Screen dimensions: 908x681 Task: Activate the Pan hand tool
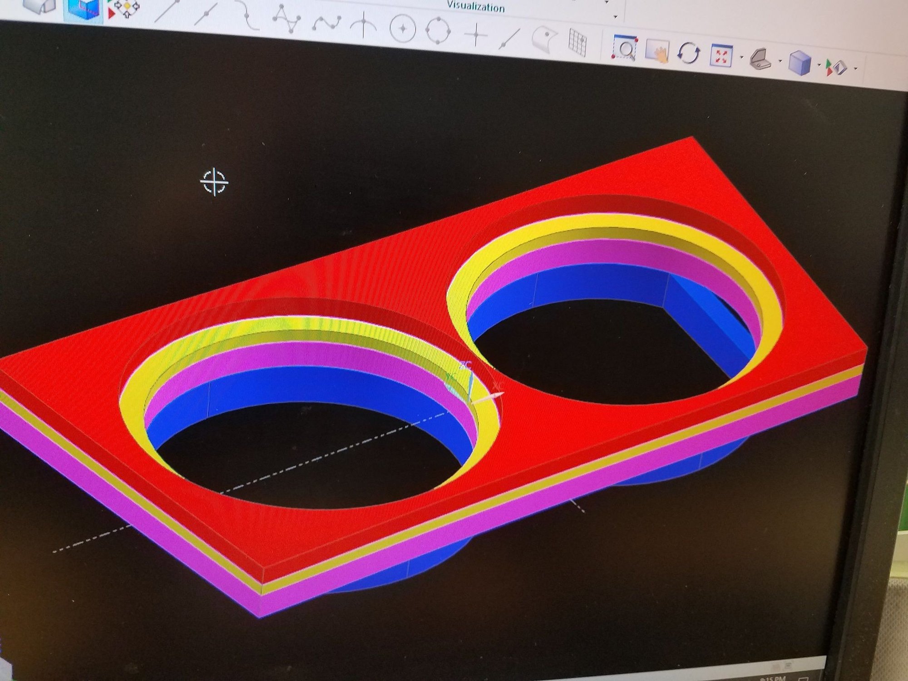tap(657, 51)
